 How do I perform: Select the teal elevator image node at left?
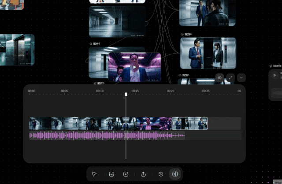pyautogui.click(x=17, y=50)
